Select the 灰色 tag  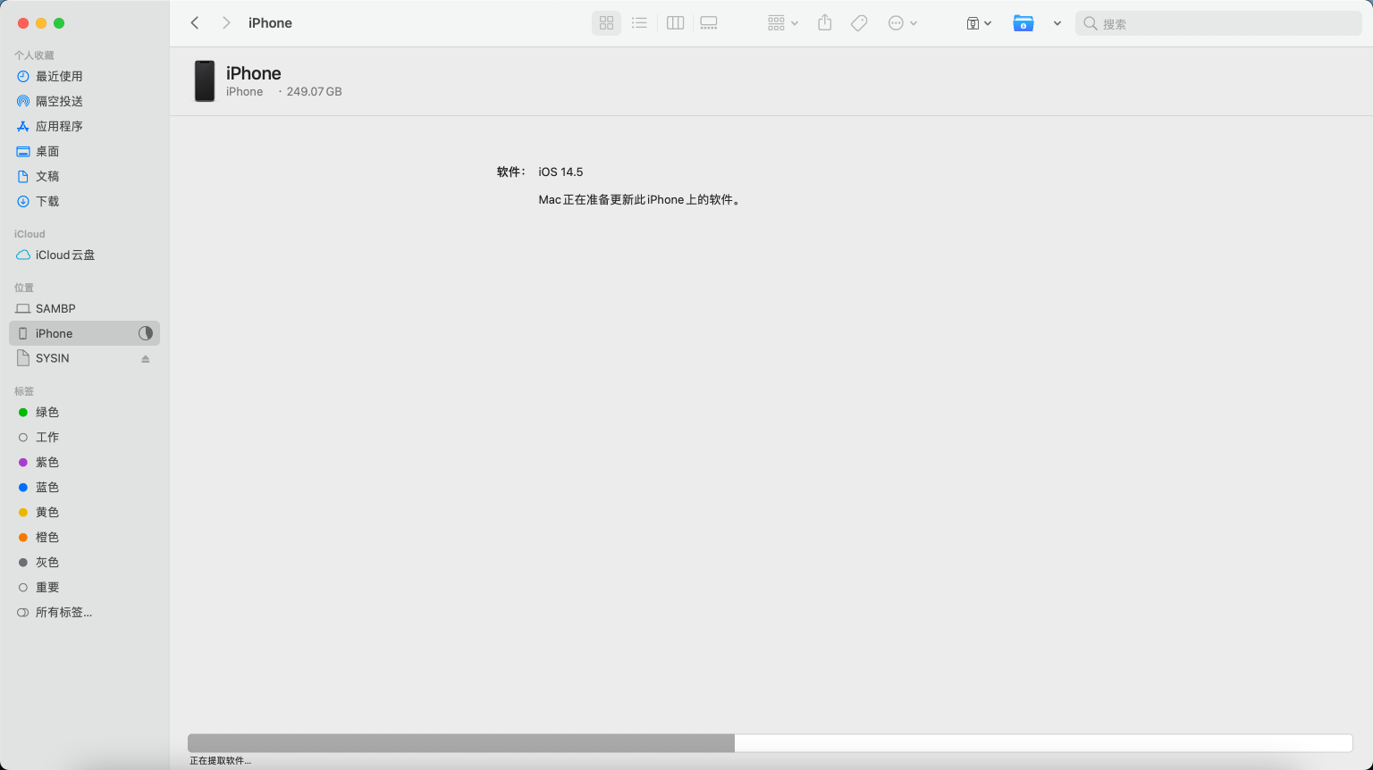click(84, 562)
